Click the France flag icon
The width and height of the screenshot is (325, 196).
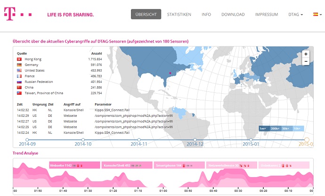coord(19,76)
